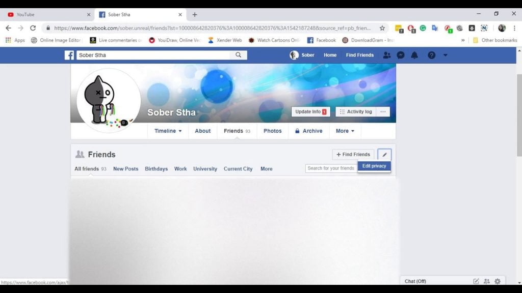Screen dimensions: 522x293
Task: Open More under friends filters
Action: click(x=266, y=169)
